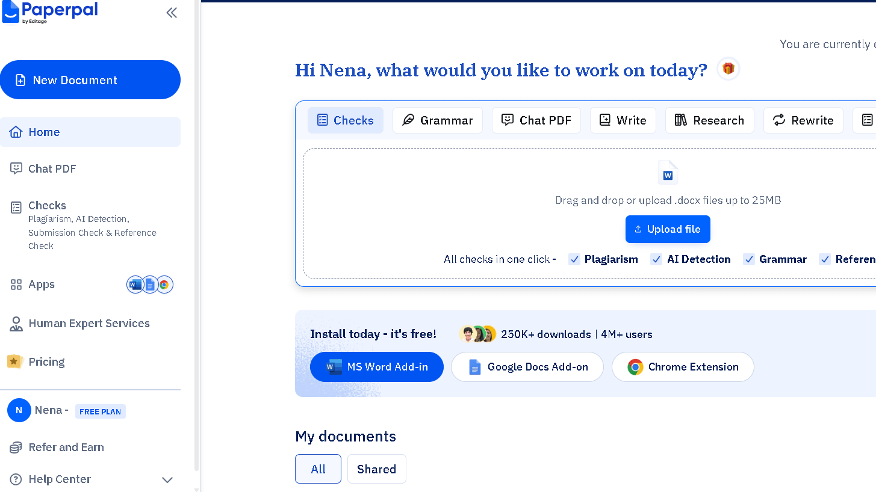
Task: Uncheck the Plagiarism checkbox
Action: [x=574, y=259]
